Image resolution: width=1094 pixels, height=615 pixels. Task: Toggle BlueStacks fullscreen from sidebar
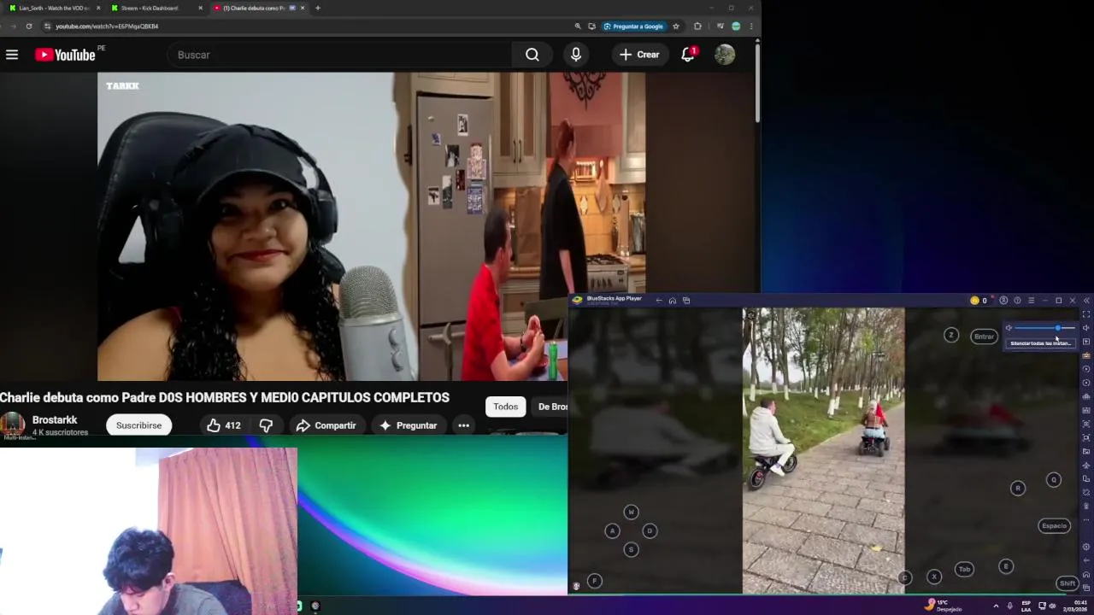tap(1086, 314)
